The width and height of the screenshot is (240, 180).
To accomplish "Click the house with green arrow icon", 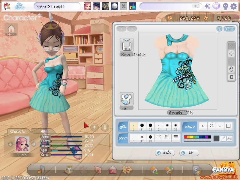I will pyautogui.click(x=154, y=170).
